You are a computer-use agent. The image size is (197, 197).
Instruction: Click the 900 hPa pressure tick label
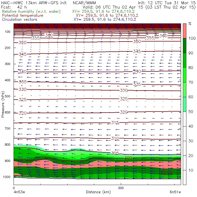(x=7, y=161)
